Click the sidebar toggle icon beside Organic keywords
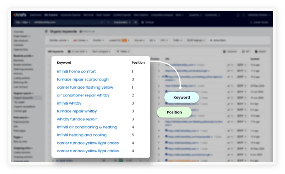This screenshot has height=174, width=285. [46, 32]
